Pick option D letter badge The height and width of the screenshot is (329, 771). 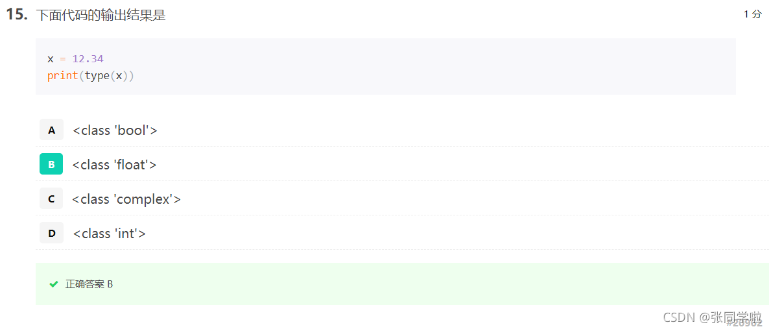point(52,233)
